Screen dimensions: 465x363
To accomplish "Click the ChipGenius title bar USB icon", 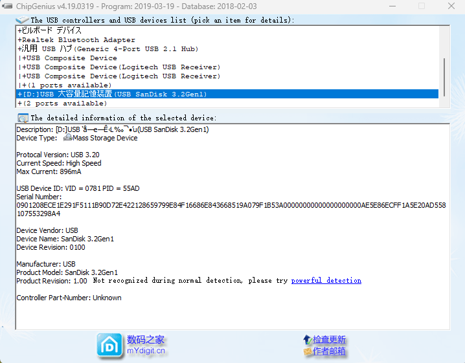I will coord(7,6).
